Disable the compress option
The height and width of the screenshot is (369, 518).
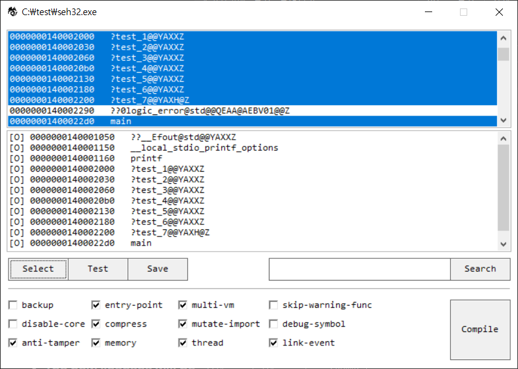click(96, 324)
